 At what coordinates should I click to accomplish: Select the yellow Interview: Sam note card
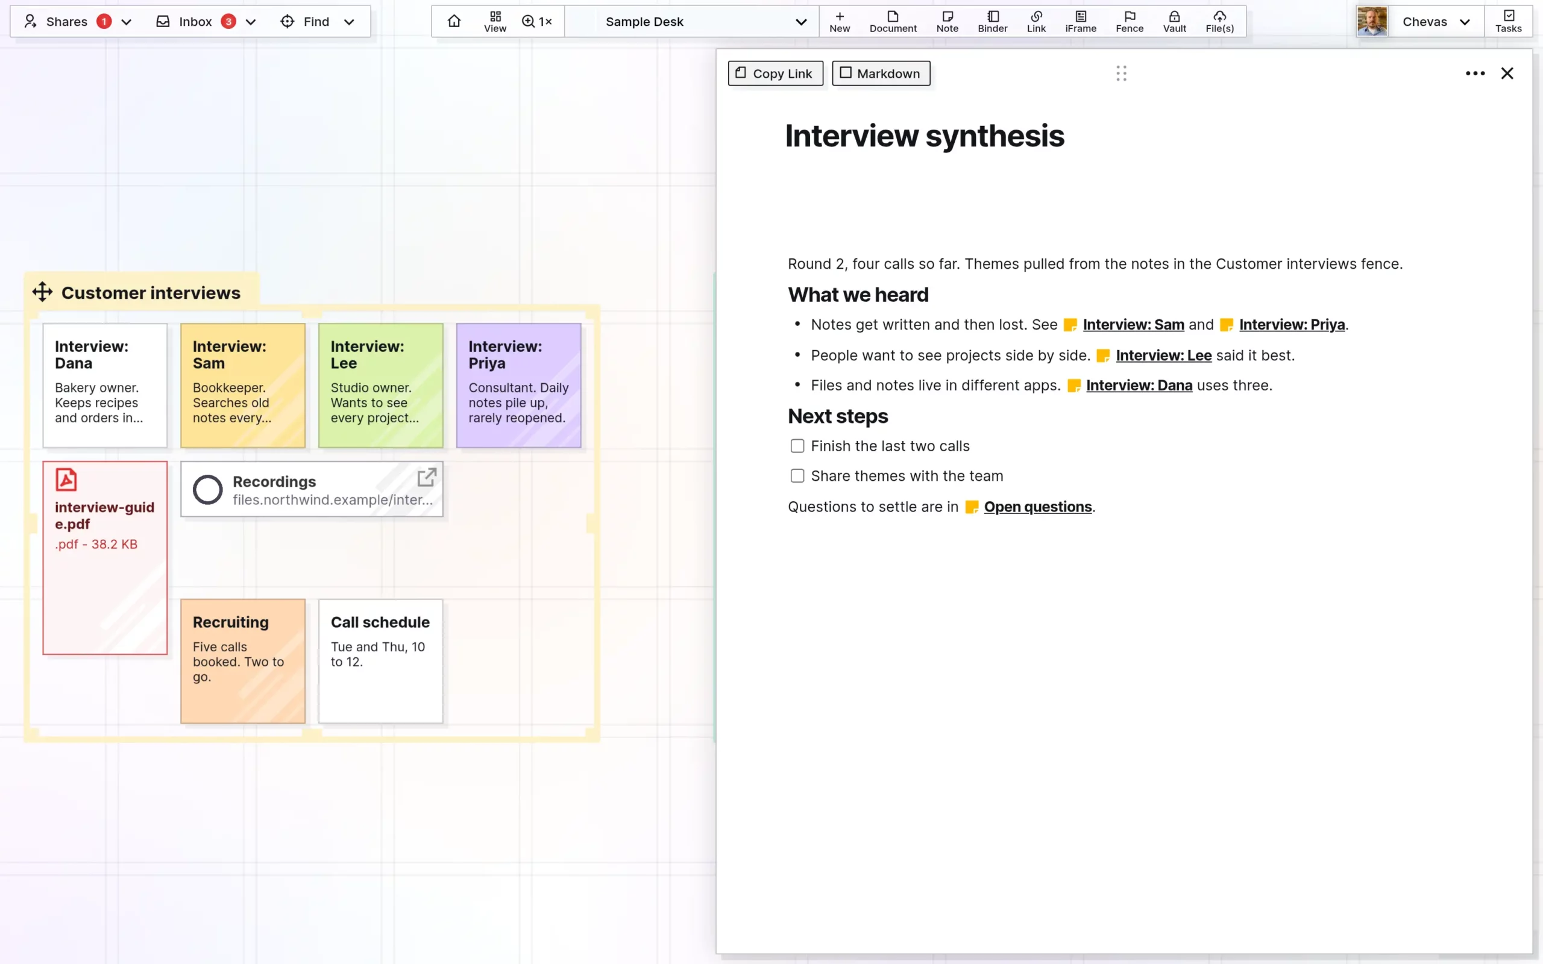point(243,385)
